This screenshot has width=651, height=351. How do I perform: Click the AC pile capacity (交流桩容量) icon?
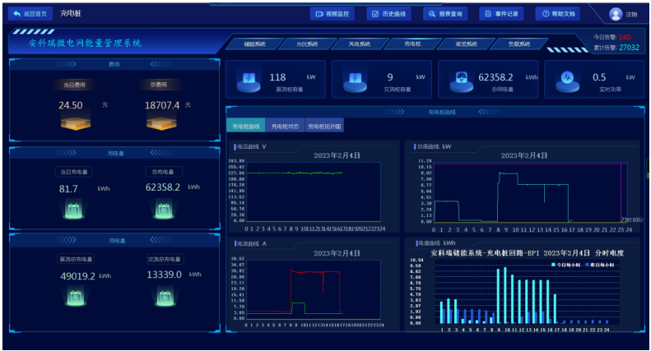354,81
